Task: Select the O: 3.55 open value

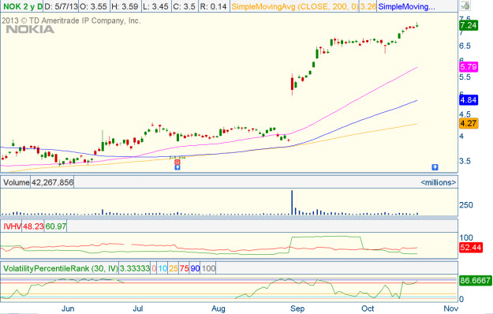Action: 93,6
